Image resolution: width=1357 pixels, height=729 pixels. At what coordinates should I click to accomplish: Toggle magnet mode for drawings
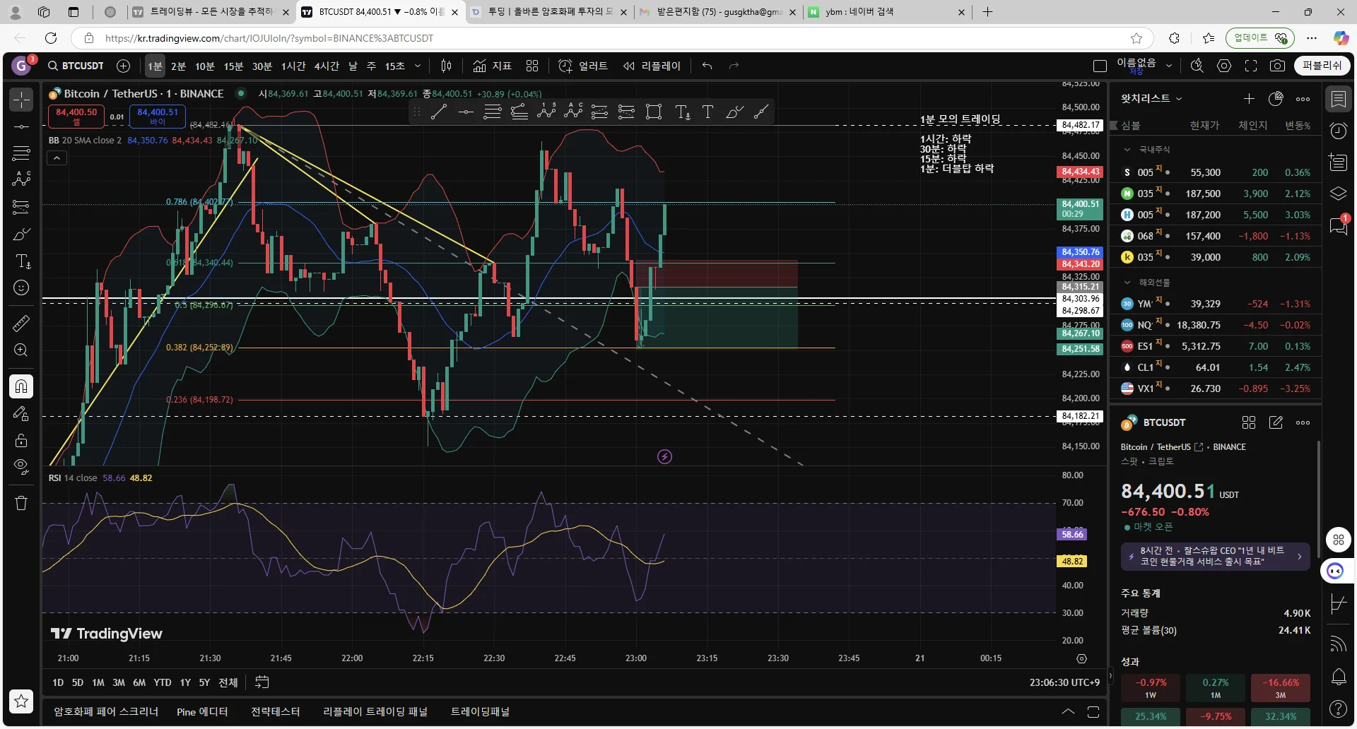[21, 386]
